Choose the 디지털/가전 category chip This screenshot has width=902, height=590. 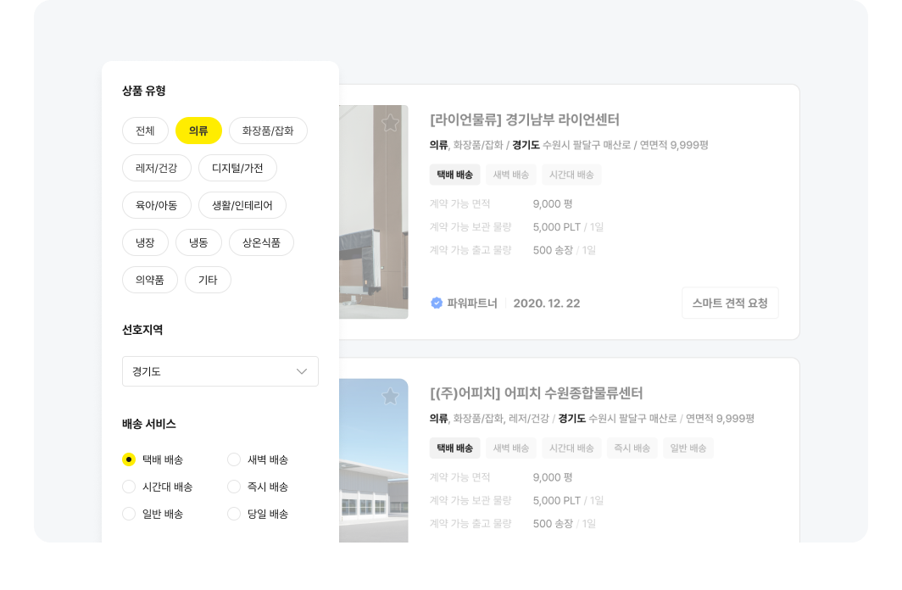[x=237, y=168]
